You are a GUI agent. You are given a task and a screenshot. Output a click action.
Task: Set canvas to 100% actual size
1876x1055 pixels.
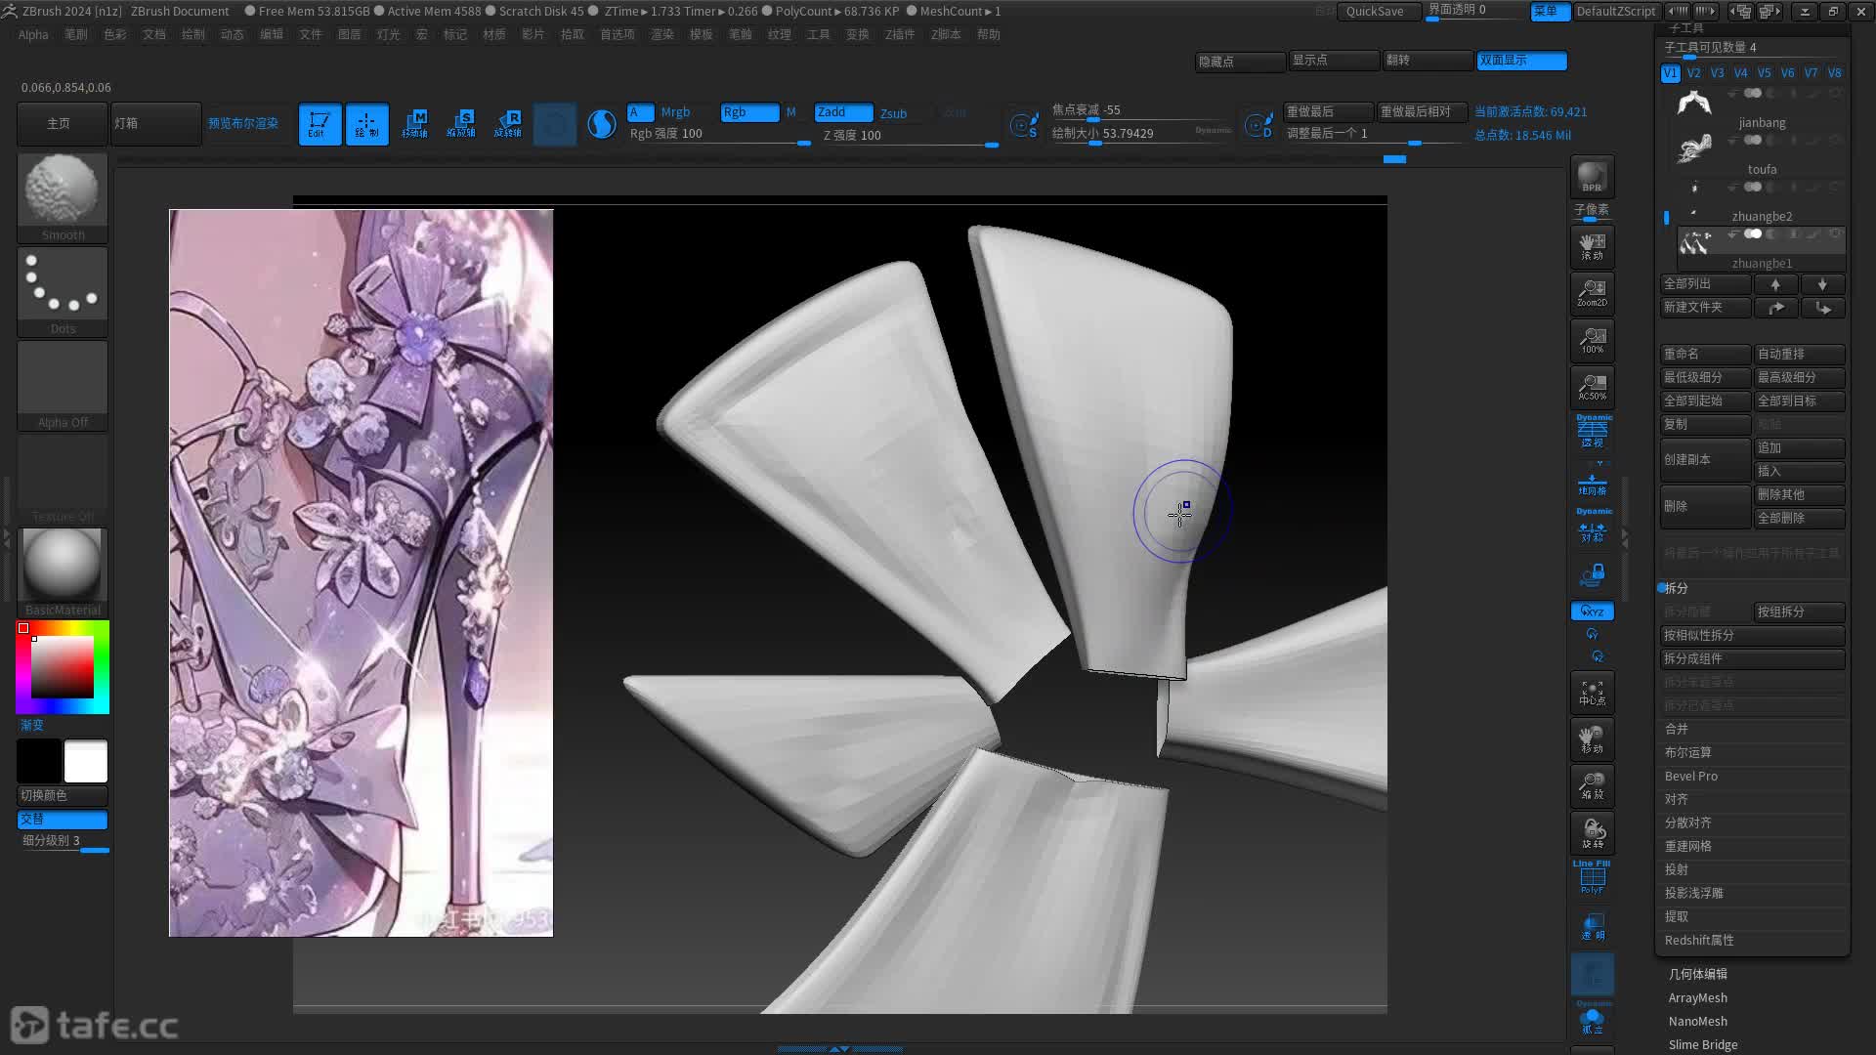coord(1592,340)
